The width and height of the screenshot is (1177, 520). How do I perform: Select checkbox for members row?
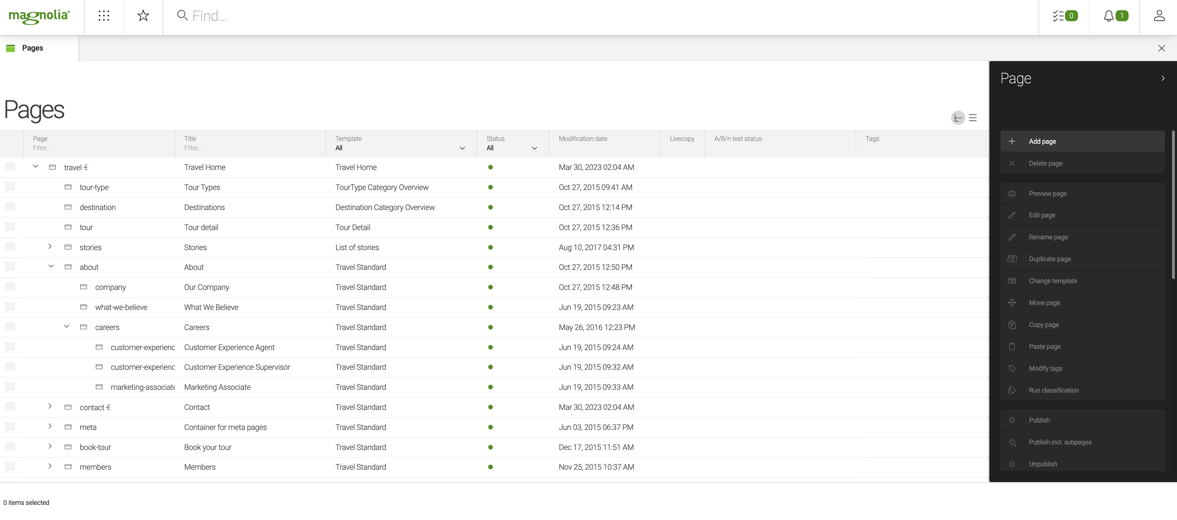[x=10, y=467]
